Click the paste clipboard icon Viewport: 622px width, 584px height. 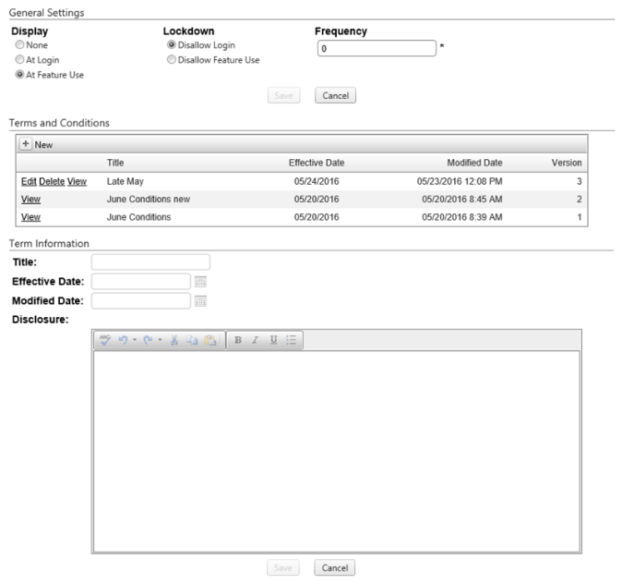pyautogui.click(x=209, y=340)
